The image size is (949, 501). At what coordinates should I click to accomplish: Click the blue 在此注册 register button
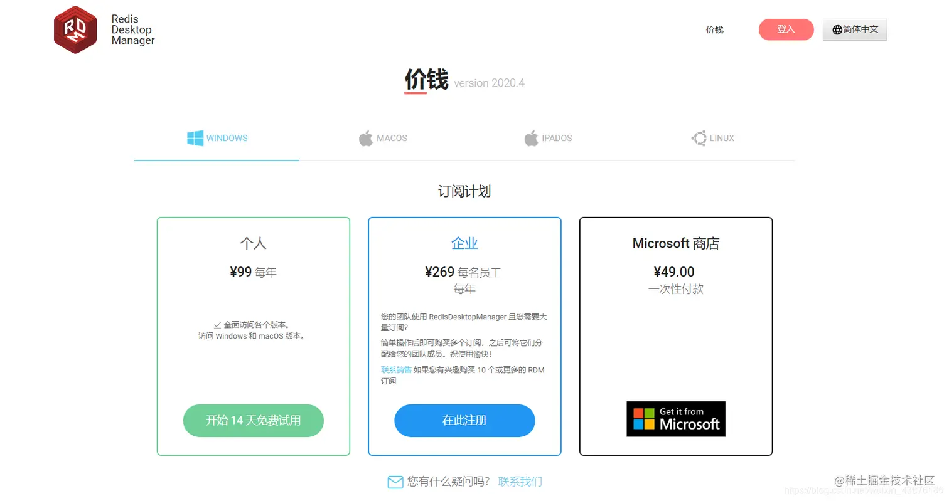pos(464,421)
